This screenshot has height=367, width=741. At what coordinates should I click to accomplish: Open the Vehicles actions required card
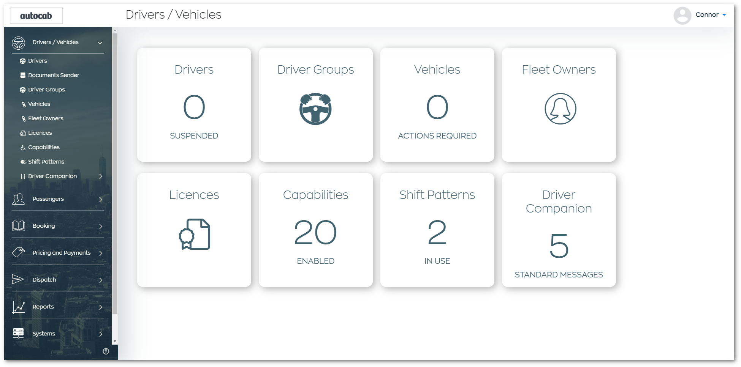pos(437,105)
